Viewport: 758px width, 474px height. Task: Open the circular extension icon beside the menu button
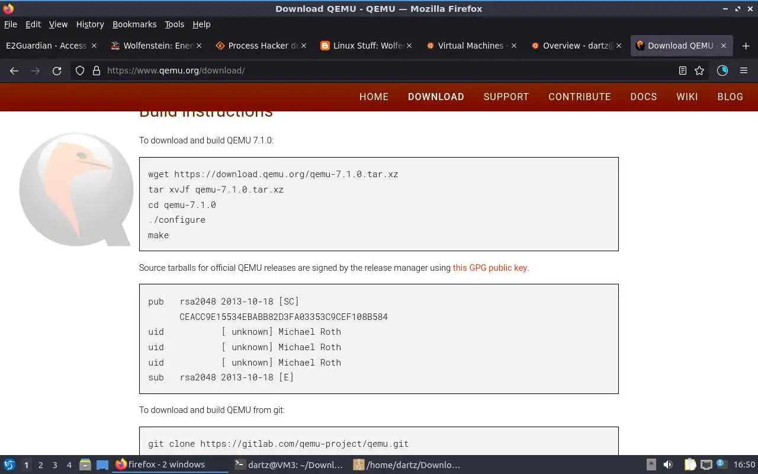click(722, 71)
